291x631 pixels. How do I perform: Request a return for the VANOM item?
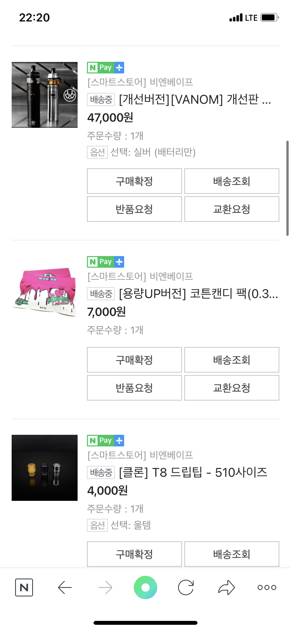tap(134, 209)
